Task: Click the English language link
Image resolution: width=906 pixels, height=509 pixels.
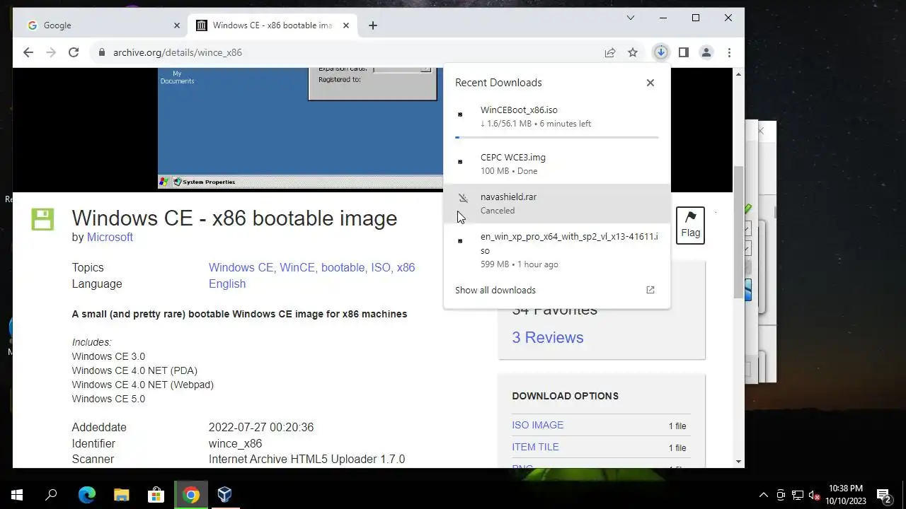Action: coord(227,283)
